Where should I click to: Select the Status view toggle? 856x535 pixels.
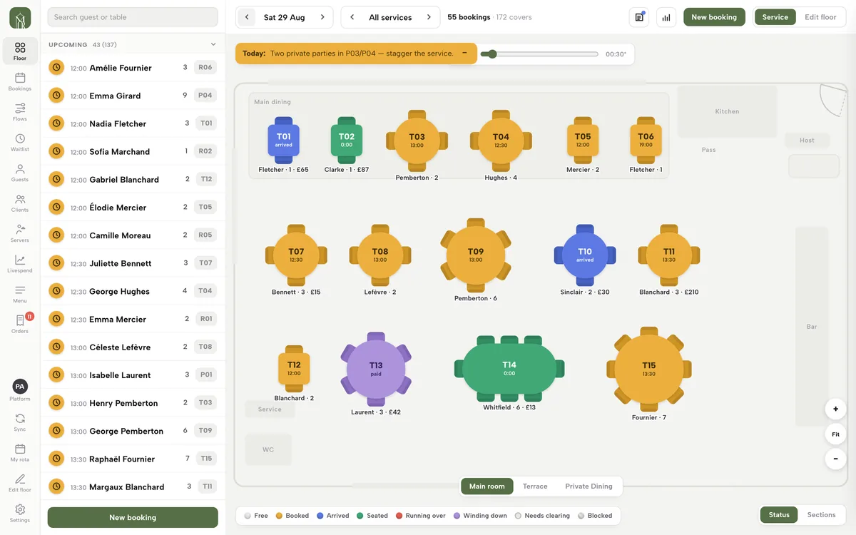[x=779, y=515]
